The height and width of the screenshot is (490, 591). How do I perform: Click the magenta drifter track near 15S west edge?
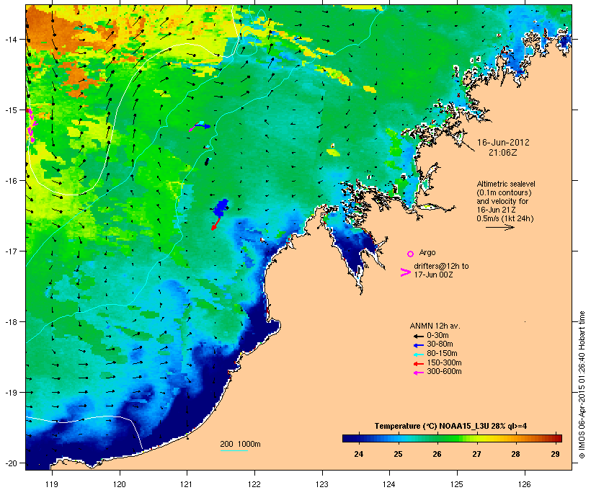[x=31, y=125]
